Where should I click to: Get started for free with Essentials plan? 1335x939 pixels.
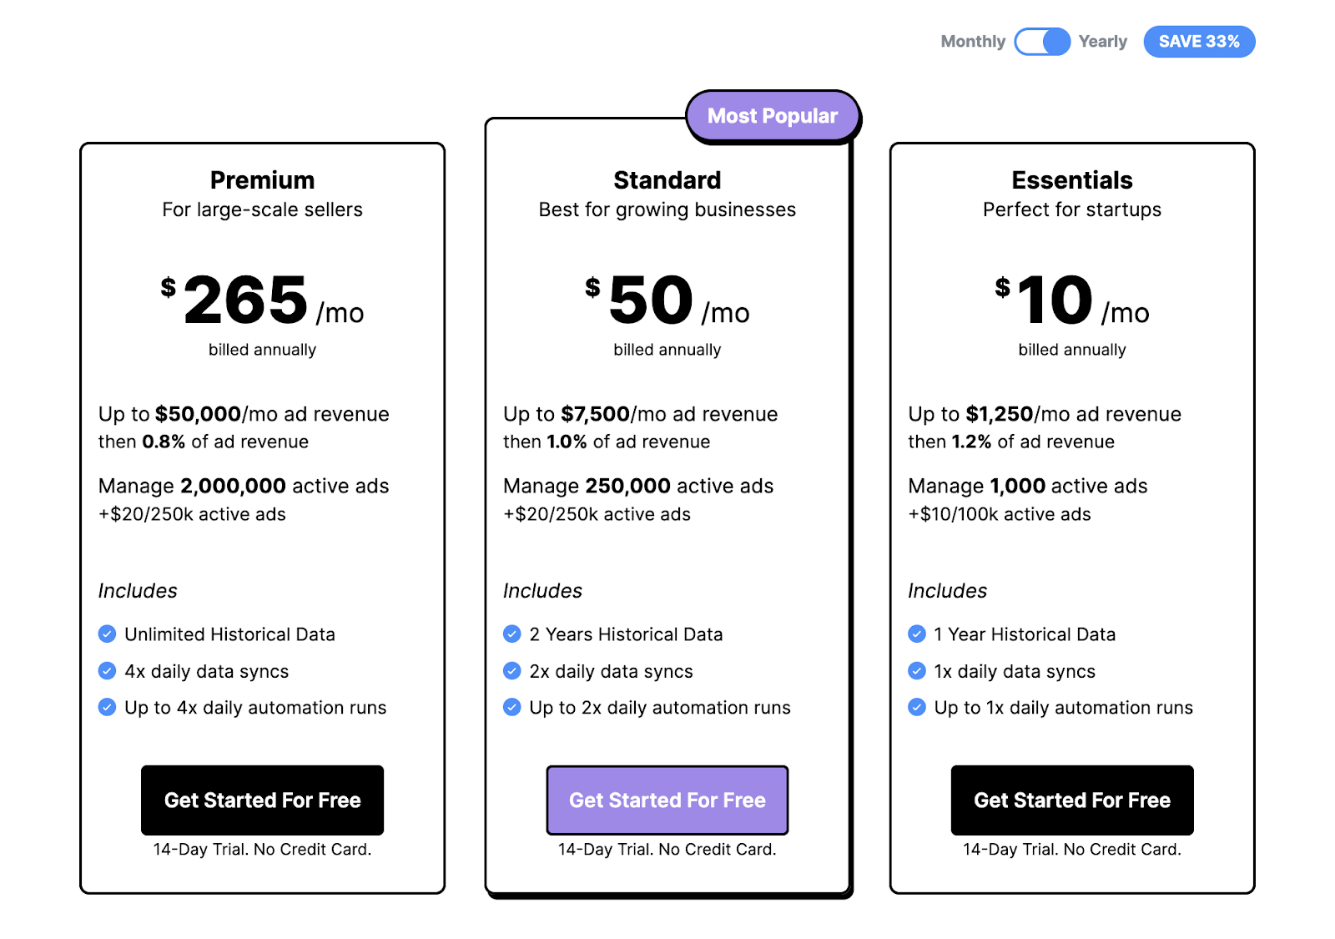pyautogui.click(x=1072, y=800)
